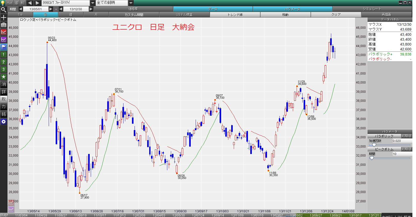Select the 1分 timeframe
The width and height of the screenshot is (416, 217).
(x=20, y=15)
